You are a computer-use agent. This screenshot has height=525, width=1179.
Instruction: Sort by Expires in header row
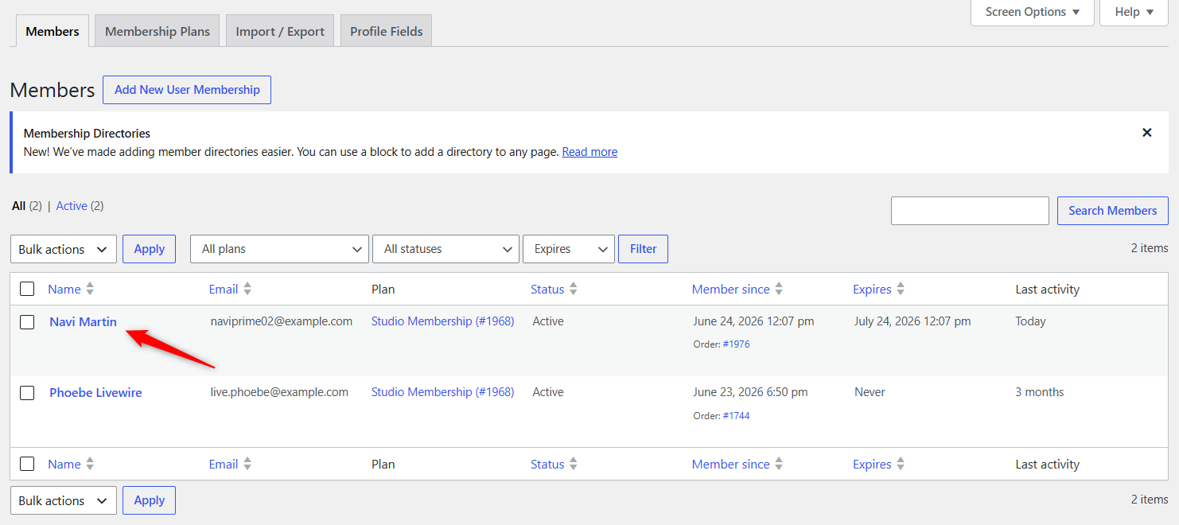878,290
